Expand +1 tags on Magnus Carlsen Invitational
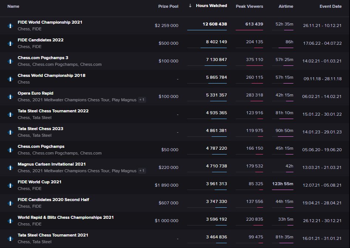The height and width of the screenshot is (248, 350). point(142,171)
